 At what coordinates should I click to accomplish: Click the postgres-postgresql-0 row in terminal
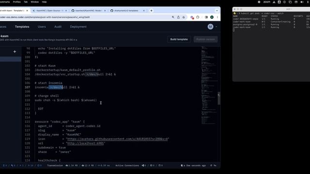pyautogui.click(x=272, y=25)
